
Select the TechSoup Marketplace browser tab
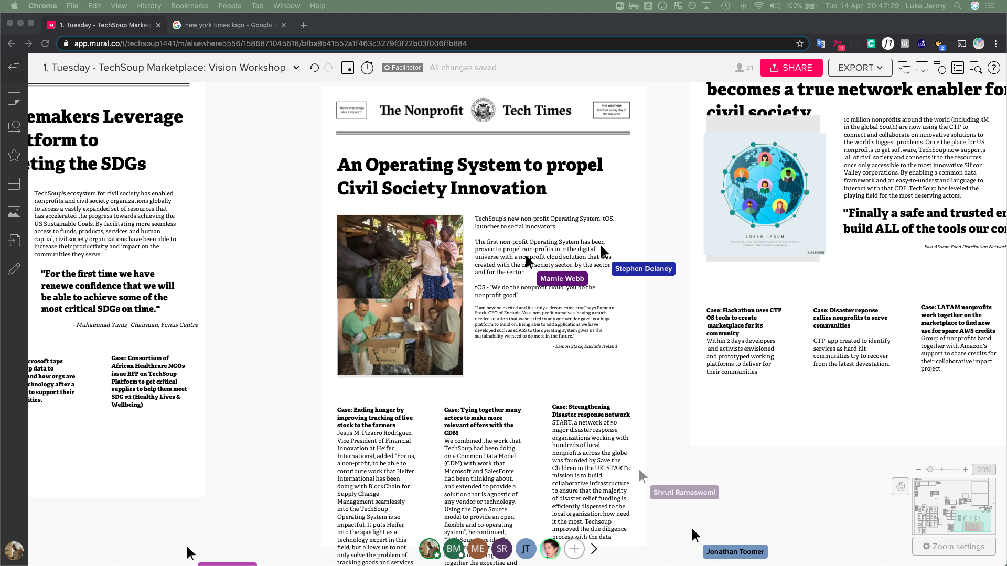(x=105, y=25)
